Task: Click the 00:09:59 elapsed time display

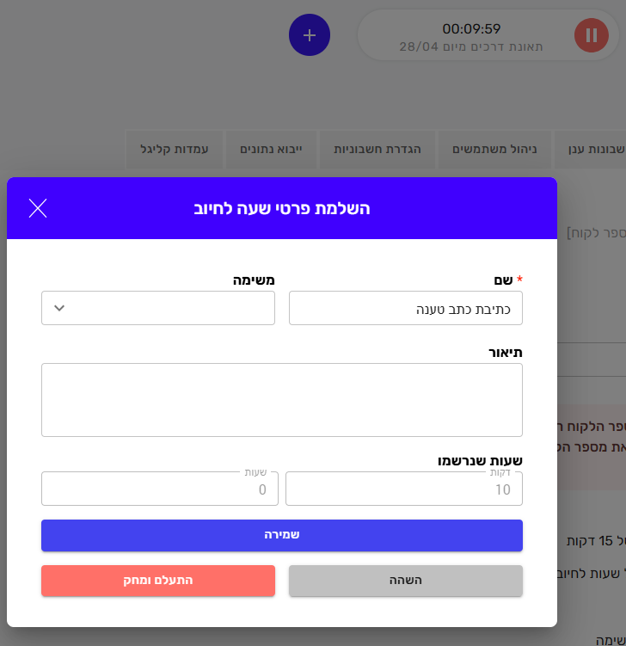Action: point(471,28)
